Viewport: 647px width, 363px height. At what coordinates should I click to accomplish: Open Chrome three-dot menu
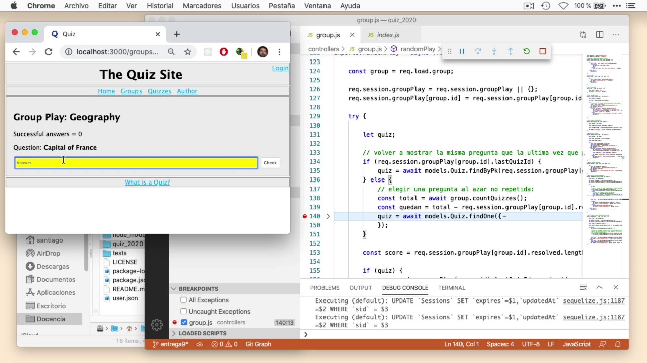click(279, 52)
